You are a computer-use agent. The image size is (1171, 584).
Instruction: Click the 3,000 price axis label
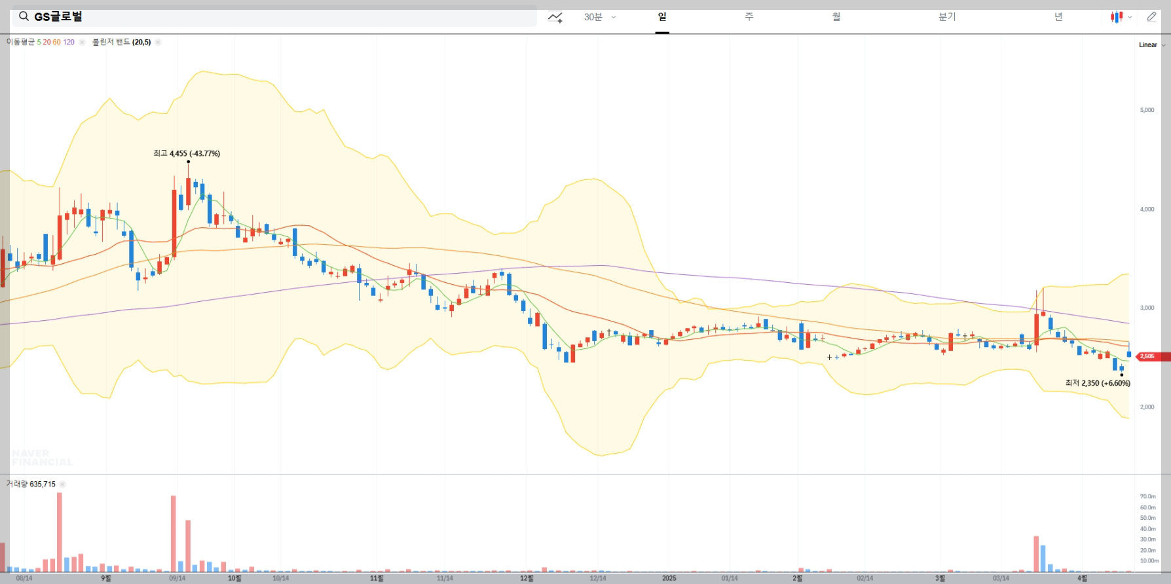tap(1147, 308)
